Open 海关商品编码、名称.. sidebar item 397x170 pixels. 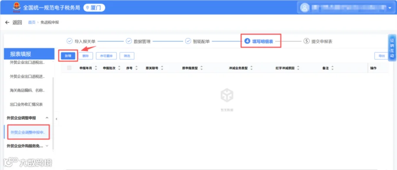click(27, 90)
